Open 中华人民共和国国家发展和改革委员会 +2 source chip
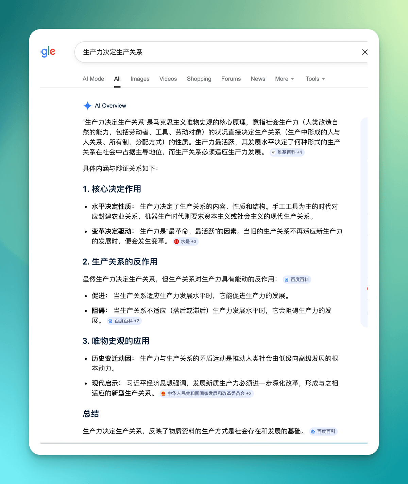 click(x=206, y=393)
